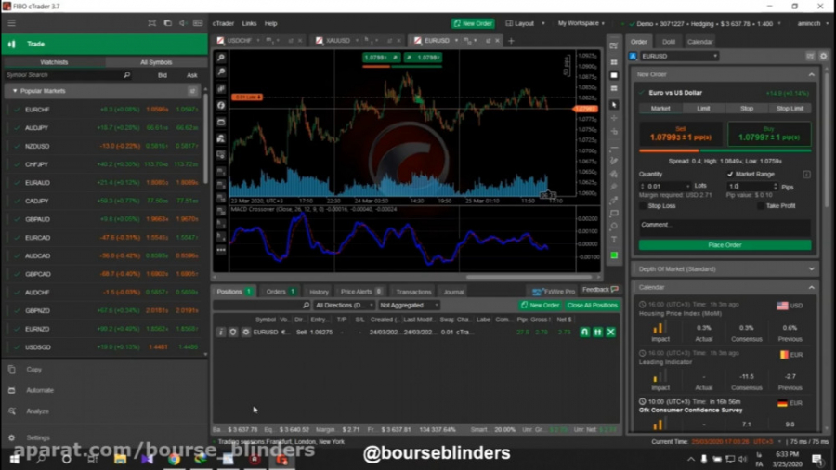The height and width of the screenshot is (470, 836).
Task: Choose the Sell price box
Action: pyautogui.click(x=681, y=135)
